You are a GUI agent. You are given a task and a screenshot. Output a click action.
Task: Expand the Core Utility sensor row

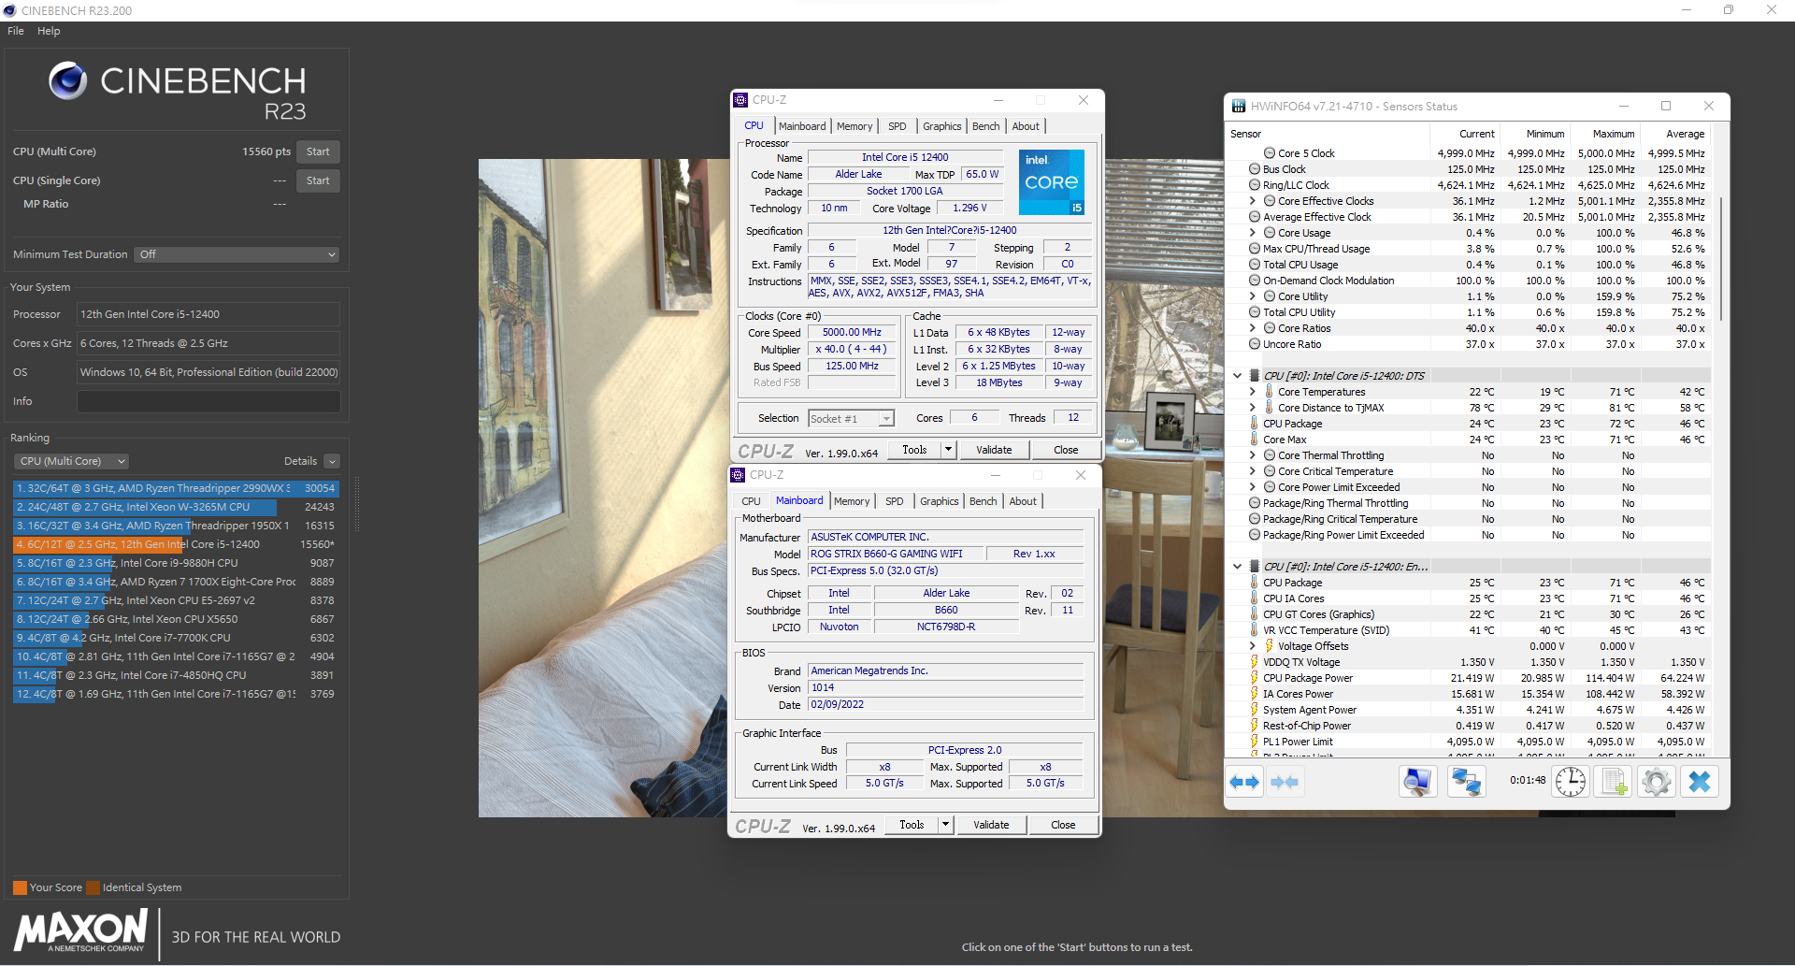pos(1253,296)
